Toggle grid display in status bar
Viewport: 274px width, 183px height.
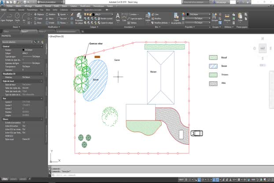[186, 179]
